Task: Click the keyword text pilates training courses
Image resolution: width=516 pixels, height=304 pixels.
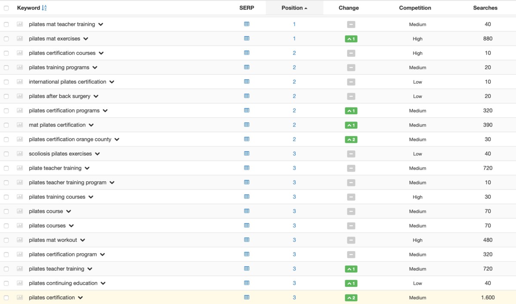Action: point(57,197)
